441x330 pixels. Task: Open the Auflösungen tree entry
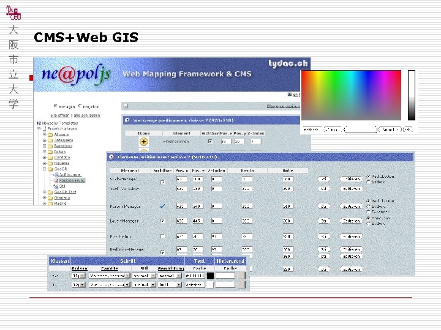(70, 175)
